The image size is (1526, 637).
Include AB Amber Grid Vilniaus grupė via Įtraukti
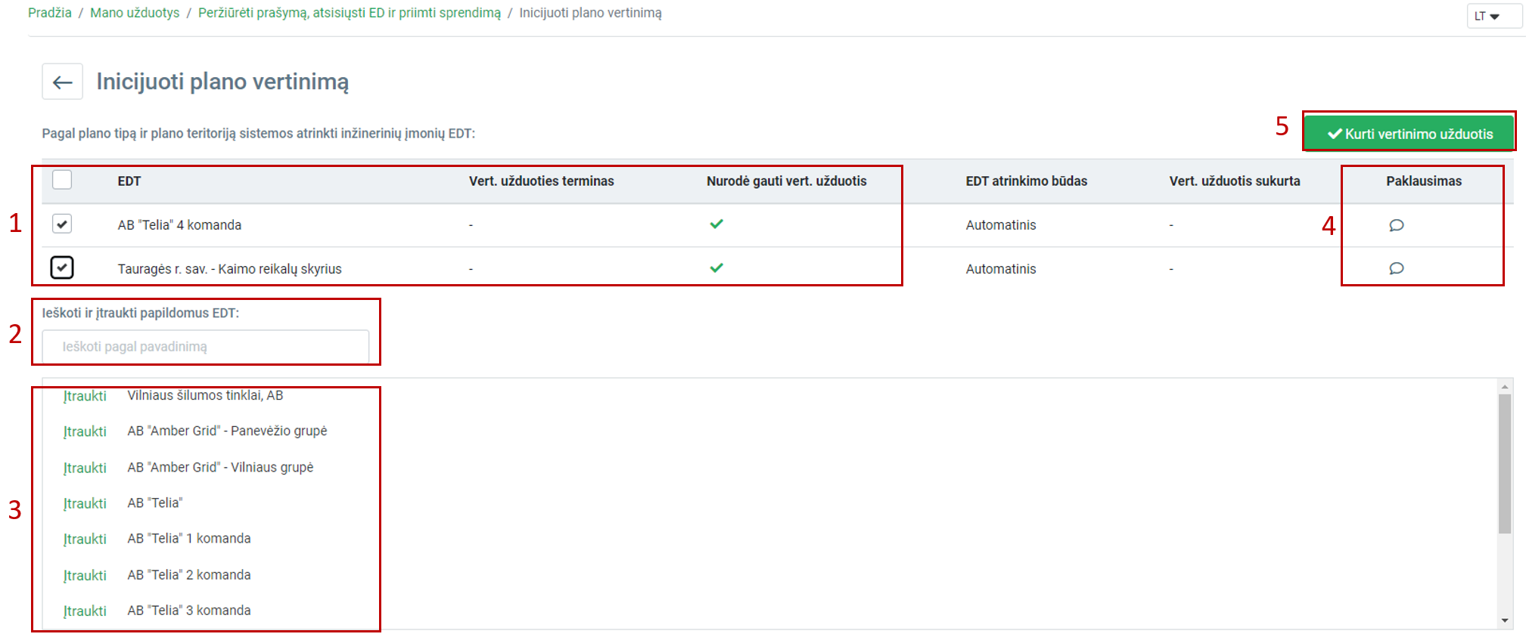click(85, 468)
